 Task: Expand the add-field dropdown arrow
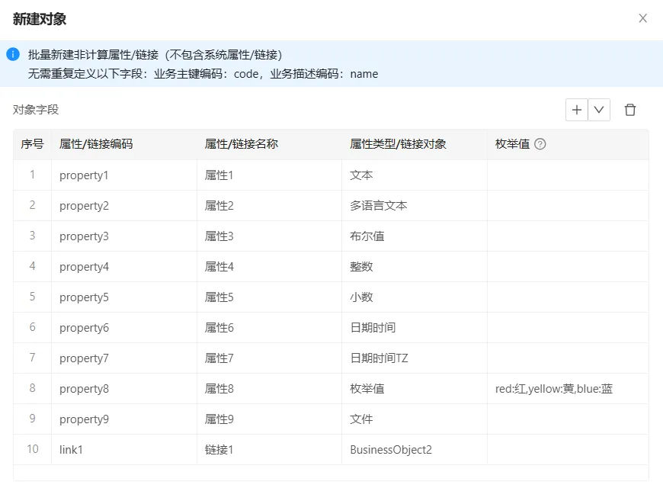point(599,110)
